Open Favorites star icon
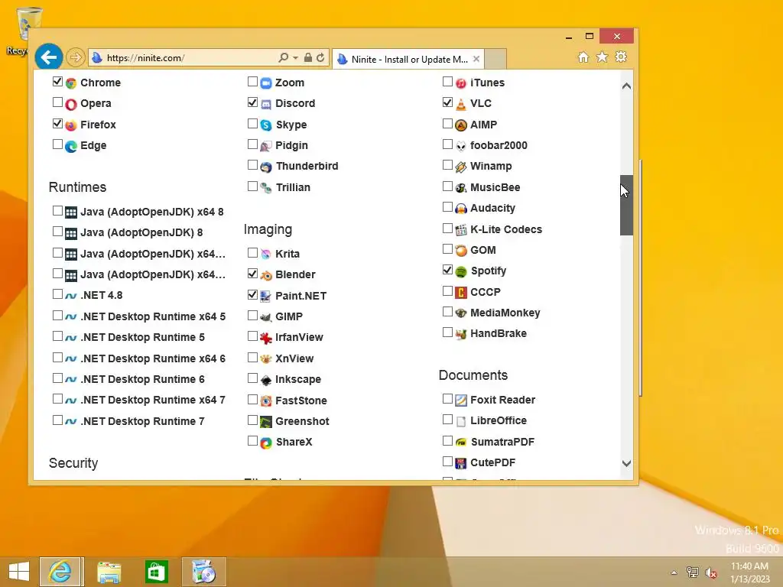This screenshot has height=587, width=783. [603, 57]
